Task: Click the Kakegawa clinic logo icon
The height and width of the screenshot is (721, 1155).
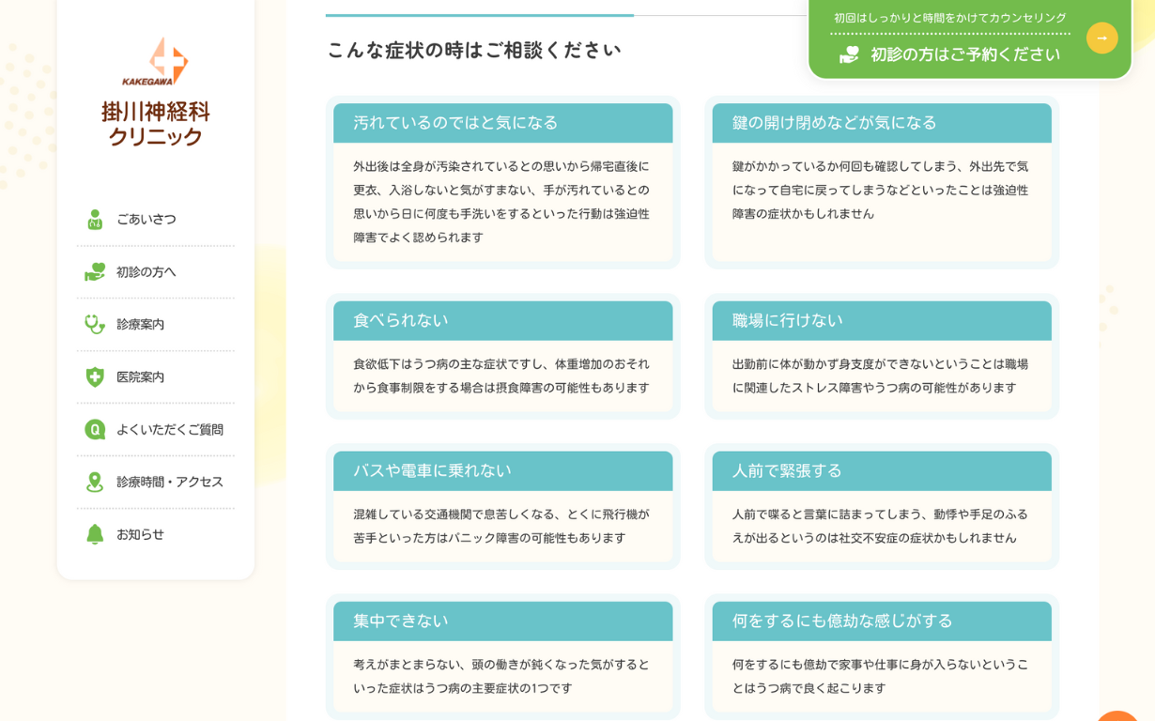Action: tap(156, 61)
